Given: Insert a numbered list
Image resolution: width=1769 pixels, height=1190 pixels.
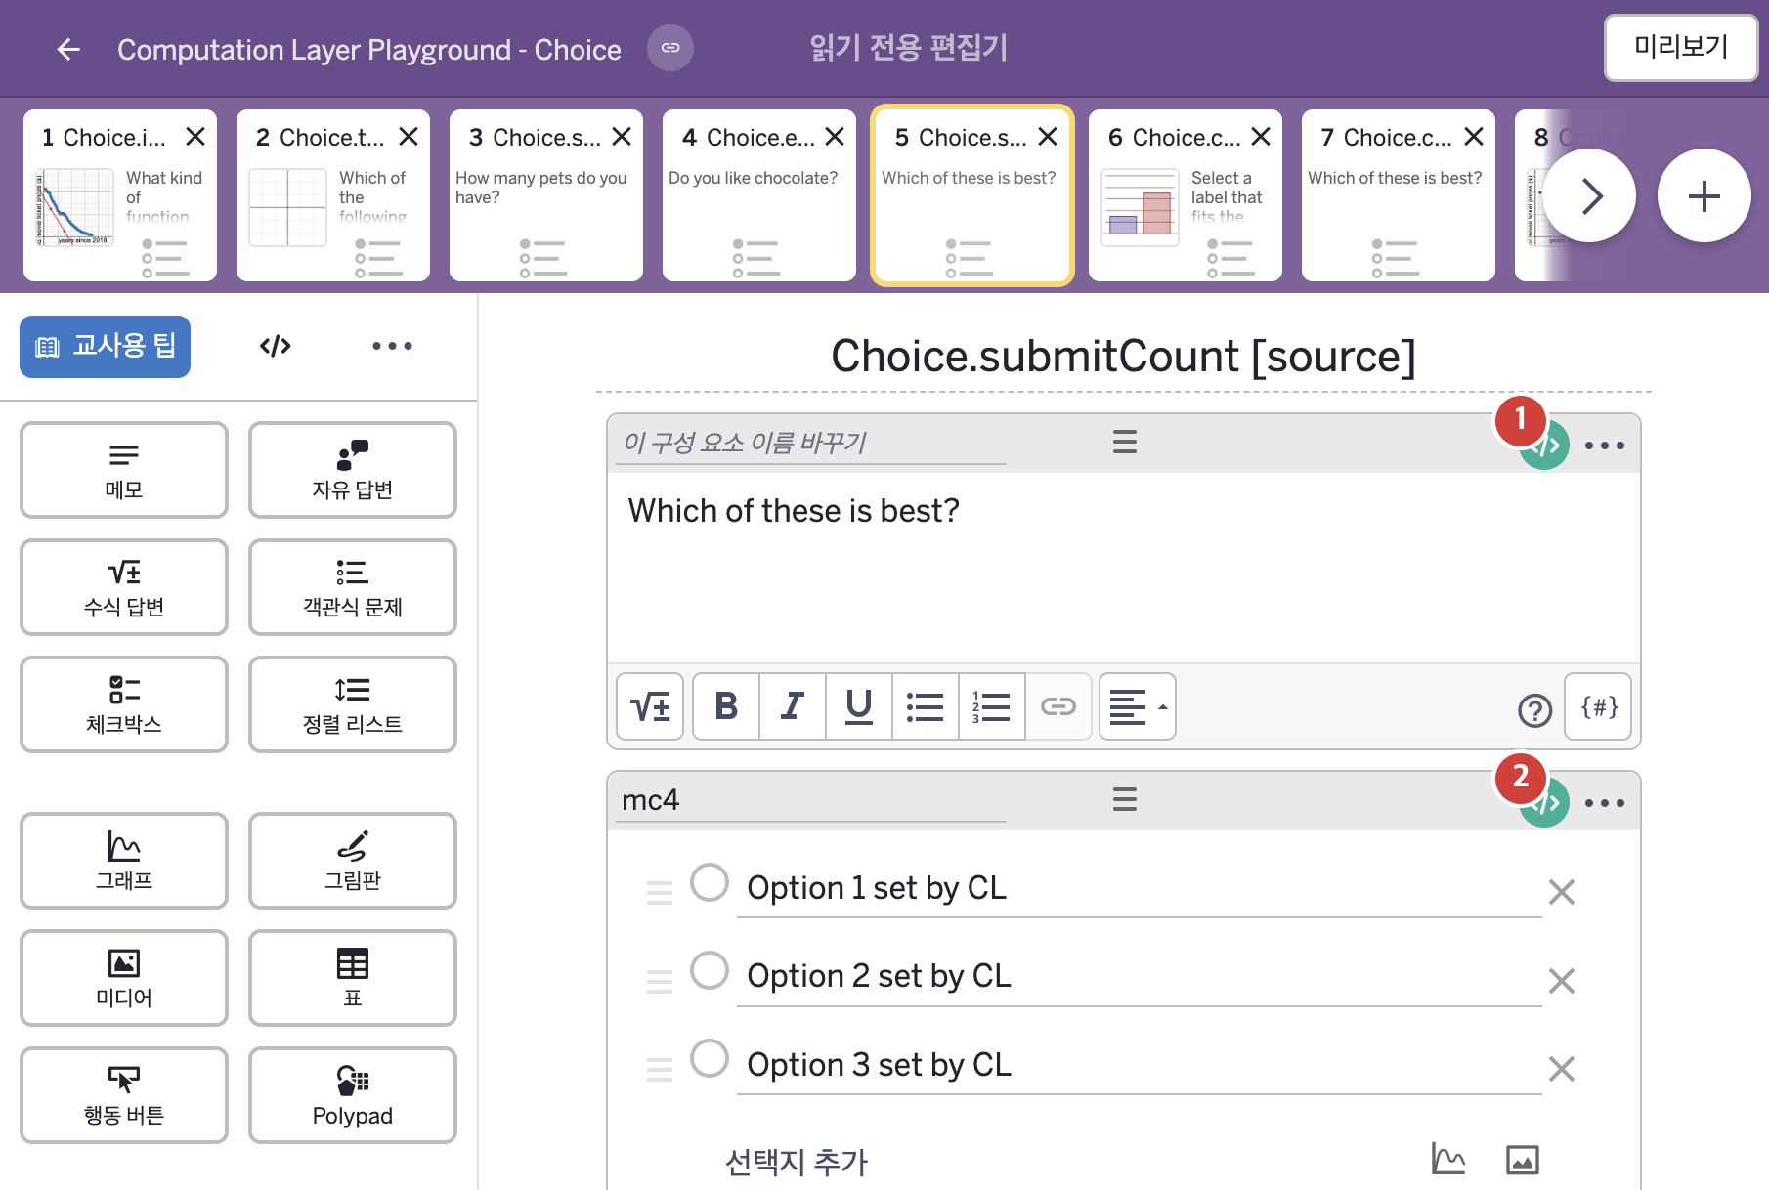Looking at the screenshot, I should tap(991, 706).
